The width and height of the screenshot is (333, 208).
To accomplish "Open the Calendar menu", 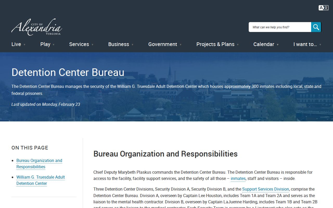I will [x=264, y=44].
